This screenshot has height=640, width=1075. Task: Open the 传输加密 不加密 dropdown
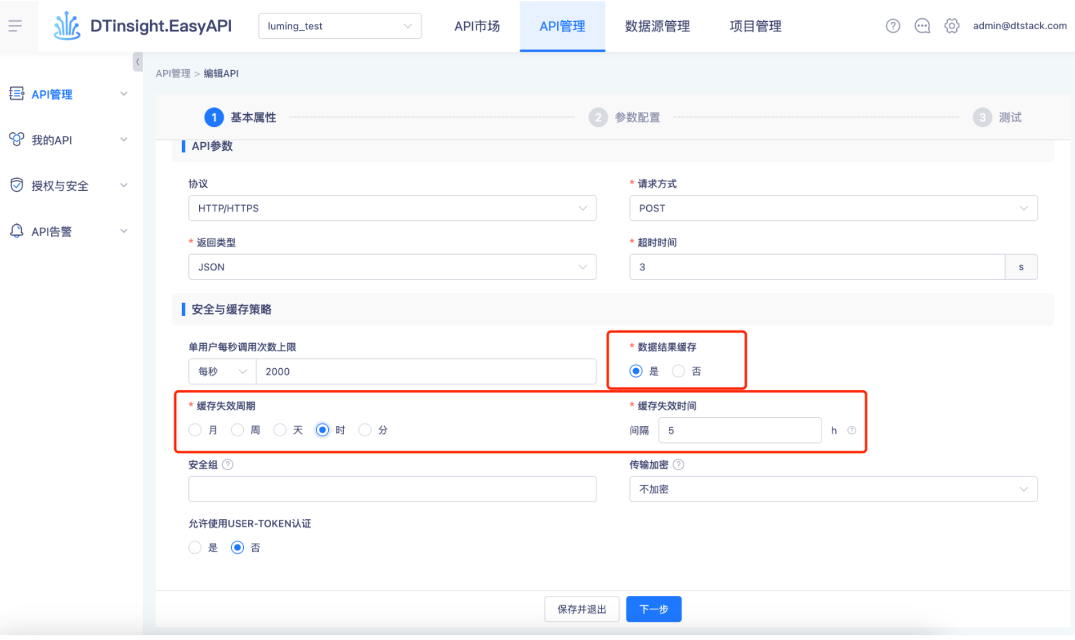[833, 489]
